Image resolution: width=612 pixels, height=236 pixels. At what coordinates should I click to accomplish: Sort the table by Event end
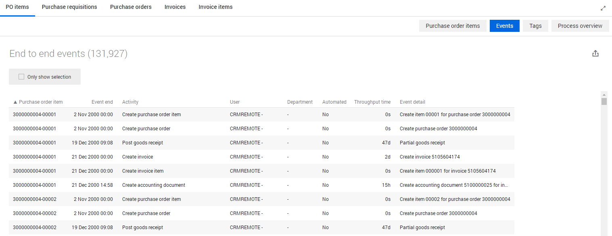pyautogui.click(x=102, y=102)
